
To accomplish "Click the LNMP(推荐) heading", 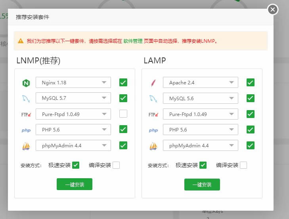I will click(x=38, y=61).
